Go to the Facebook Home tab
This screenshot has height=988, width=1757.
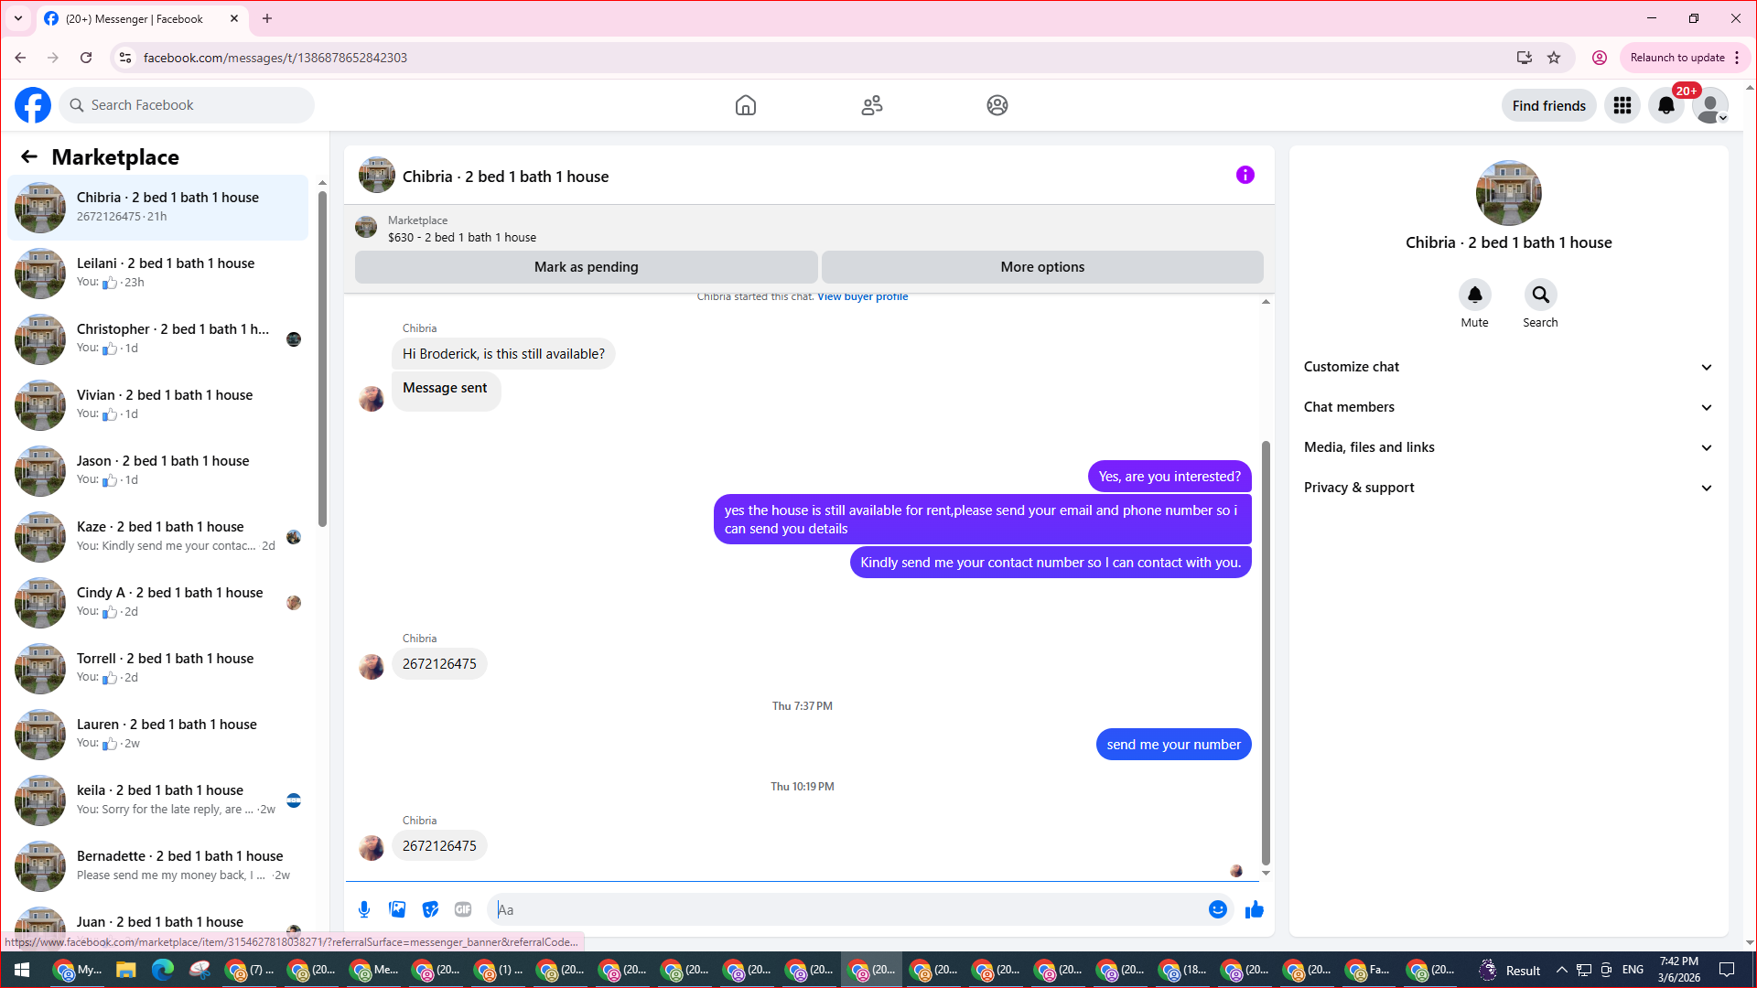tap(746, 106)
